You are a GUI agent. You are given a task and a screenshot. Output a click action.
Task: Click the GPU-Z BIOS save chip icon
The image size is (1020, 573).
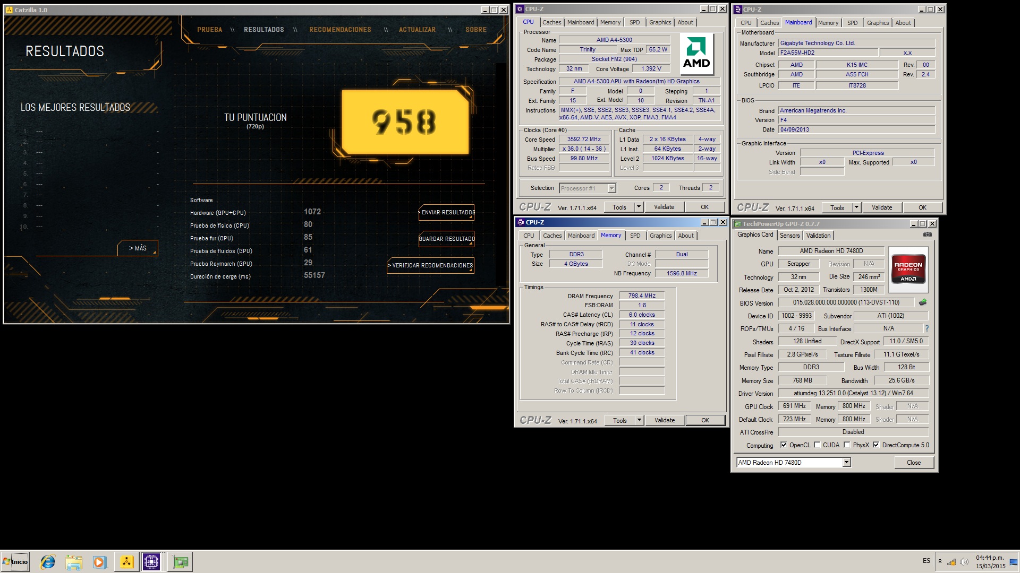923,302
